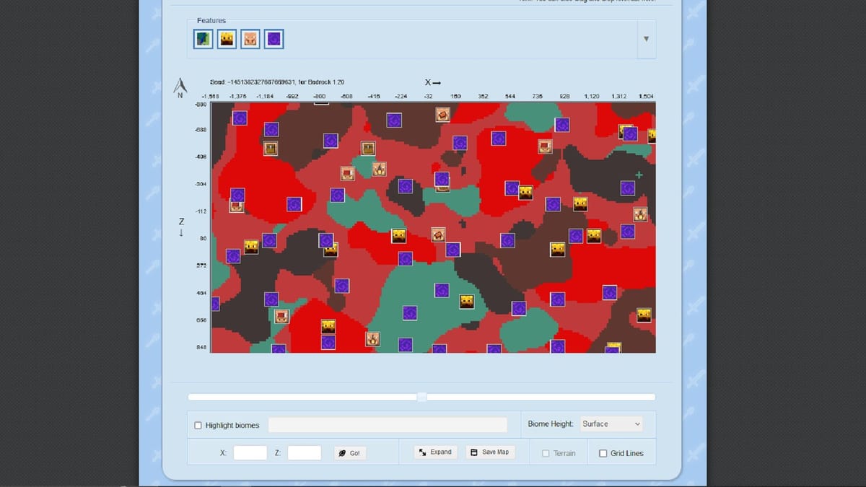Toggle the Terrain checkbox
This screenshot has height=487, width=866.
pyautogui.click(x=546, y=453)
